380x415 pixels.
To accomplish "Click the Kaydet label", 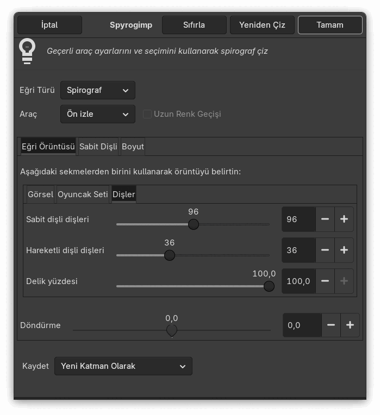I will [35, 366].
